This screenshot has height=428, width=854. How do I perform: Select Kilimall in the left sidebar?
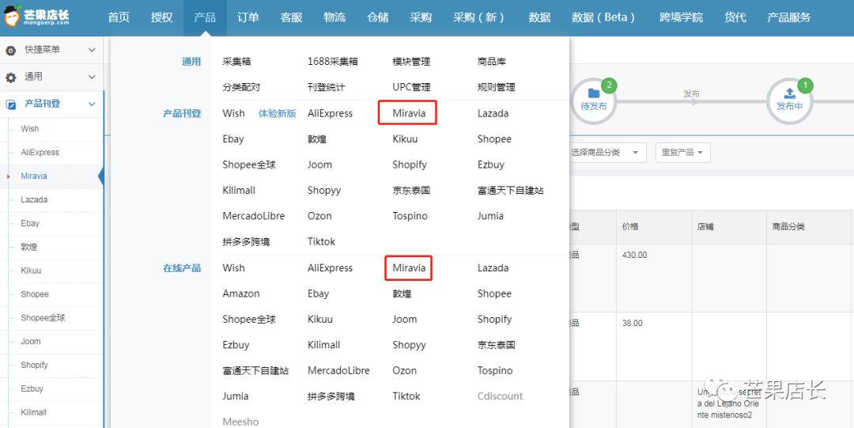[x=34, y=412]
